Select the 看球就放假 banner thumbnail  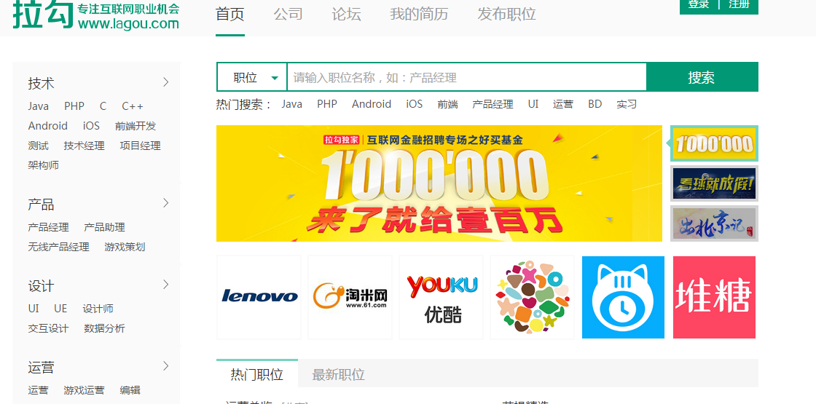[714, 183]
